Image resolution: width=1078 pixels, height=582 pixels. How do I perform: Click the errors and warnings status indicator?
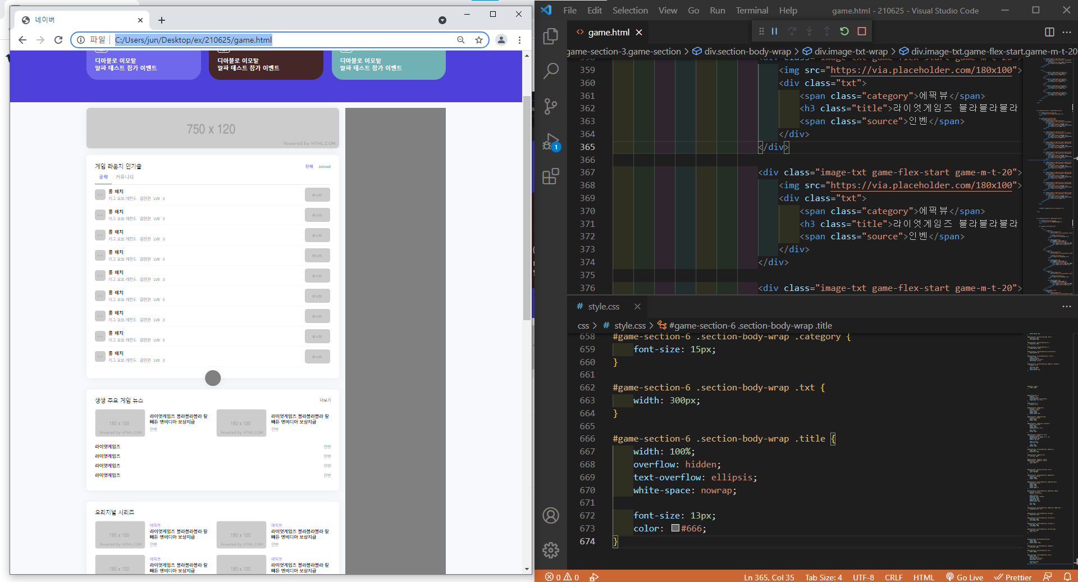(562, 577)
